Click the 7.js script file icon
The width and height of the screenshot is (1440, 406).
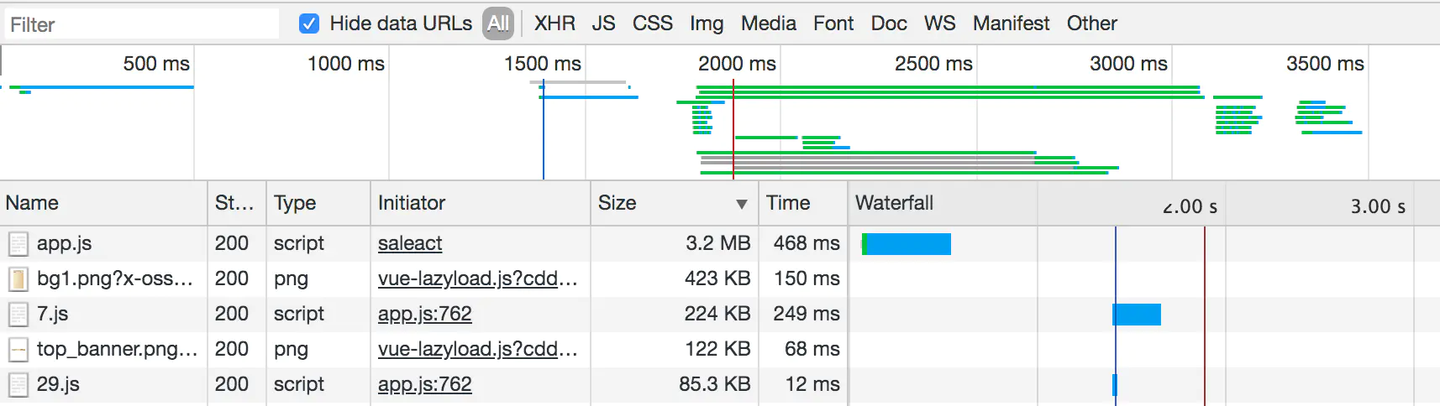point(18,315)
